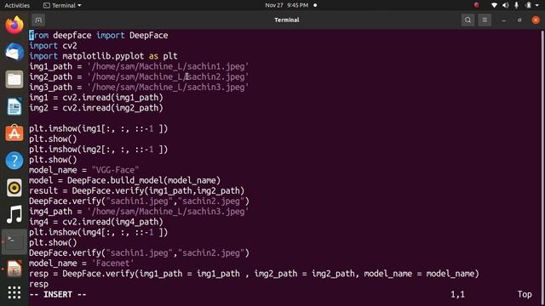The width and height of the screenshot is (545, 306).
Task: Open the clock showing Nov 27 9:45 PM
Action: coord(287,5)
